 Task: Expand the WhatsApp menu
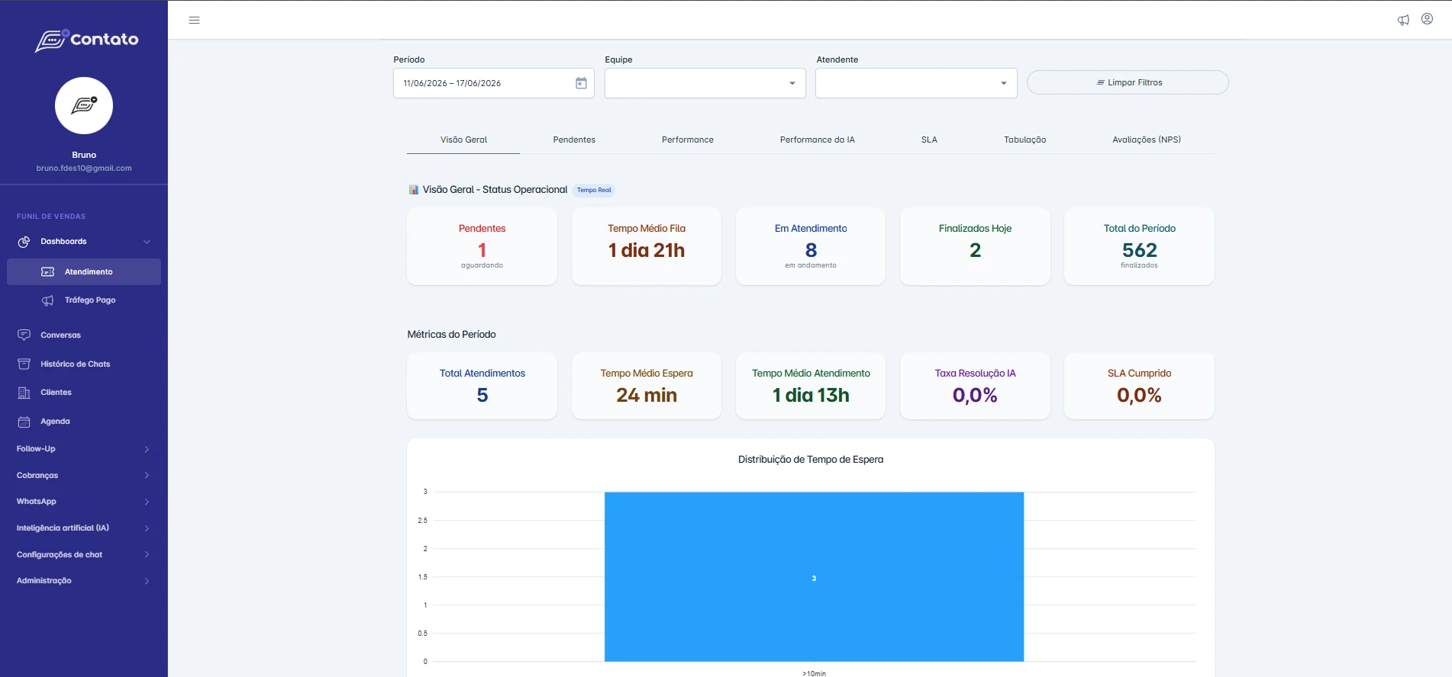tap(84, 502)
